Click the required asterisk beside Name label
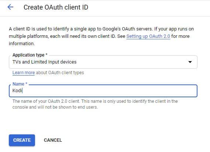Viewport: 210px width, 152px height. (x=27, y=83)
